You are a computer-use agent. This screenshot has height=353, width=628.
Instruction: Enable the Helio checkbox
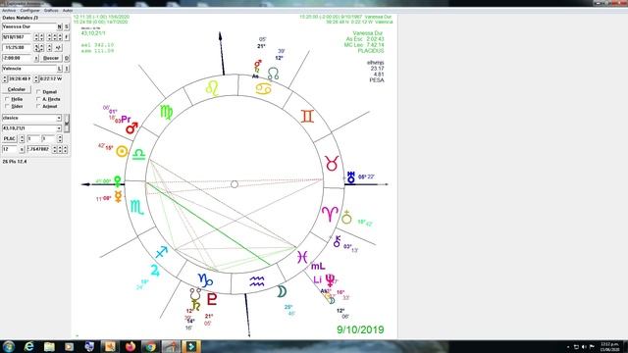(x=7, y=99)
